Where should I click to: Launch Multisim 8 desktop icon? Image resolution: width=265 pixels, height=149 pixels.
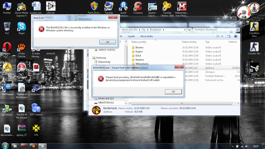tap(36, 90)
